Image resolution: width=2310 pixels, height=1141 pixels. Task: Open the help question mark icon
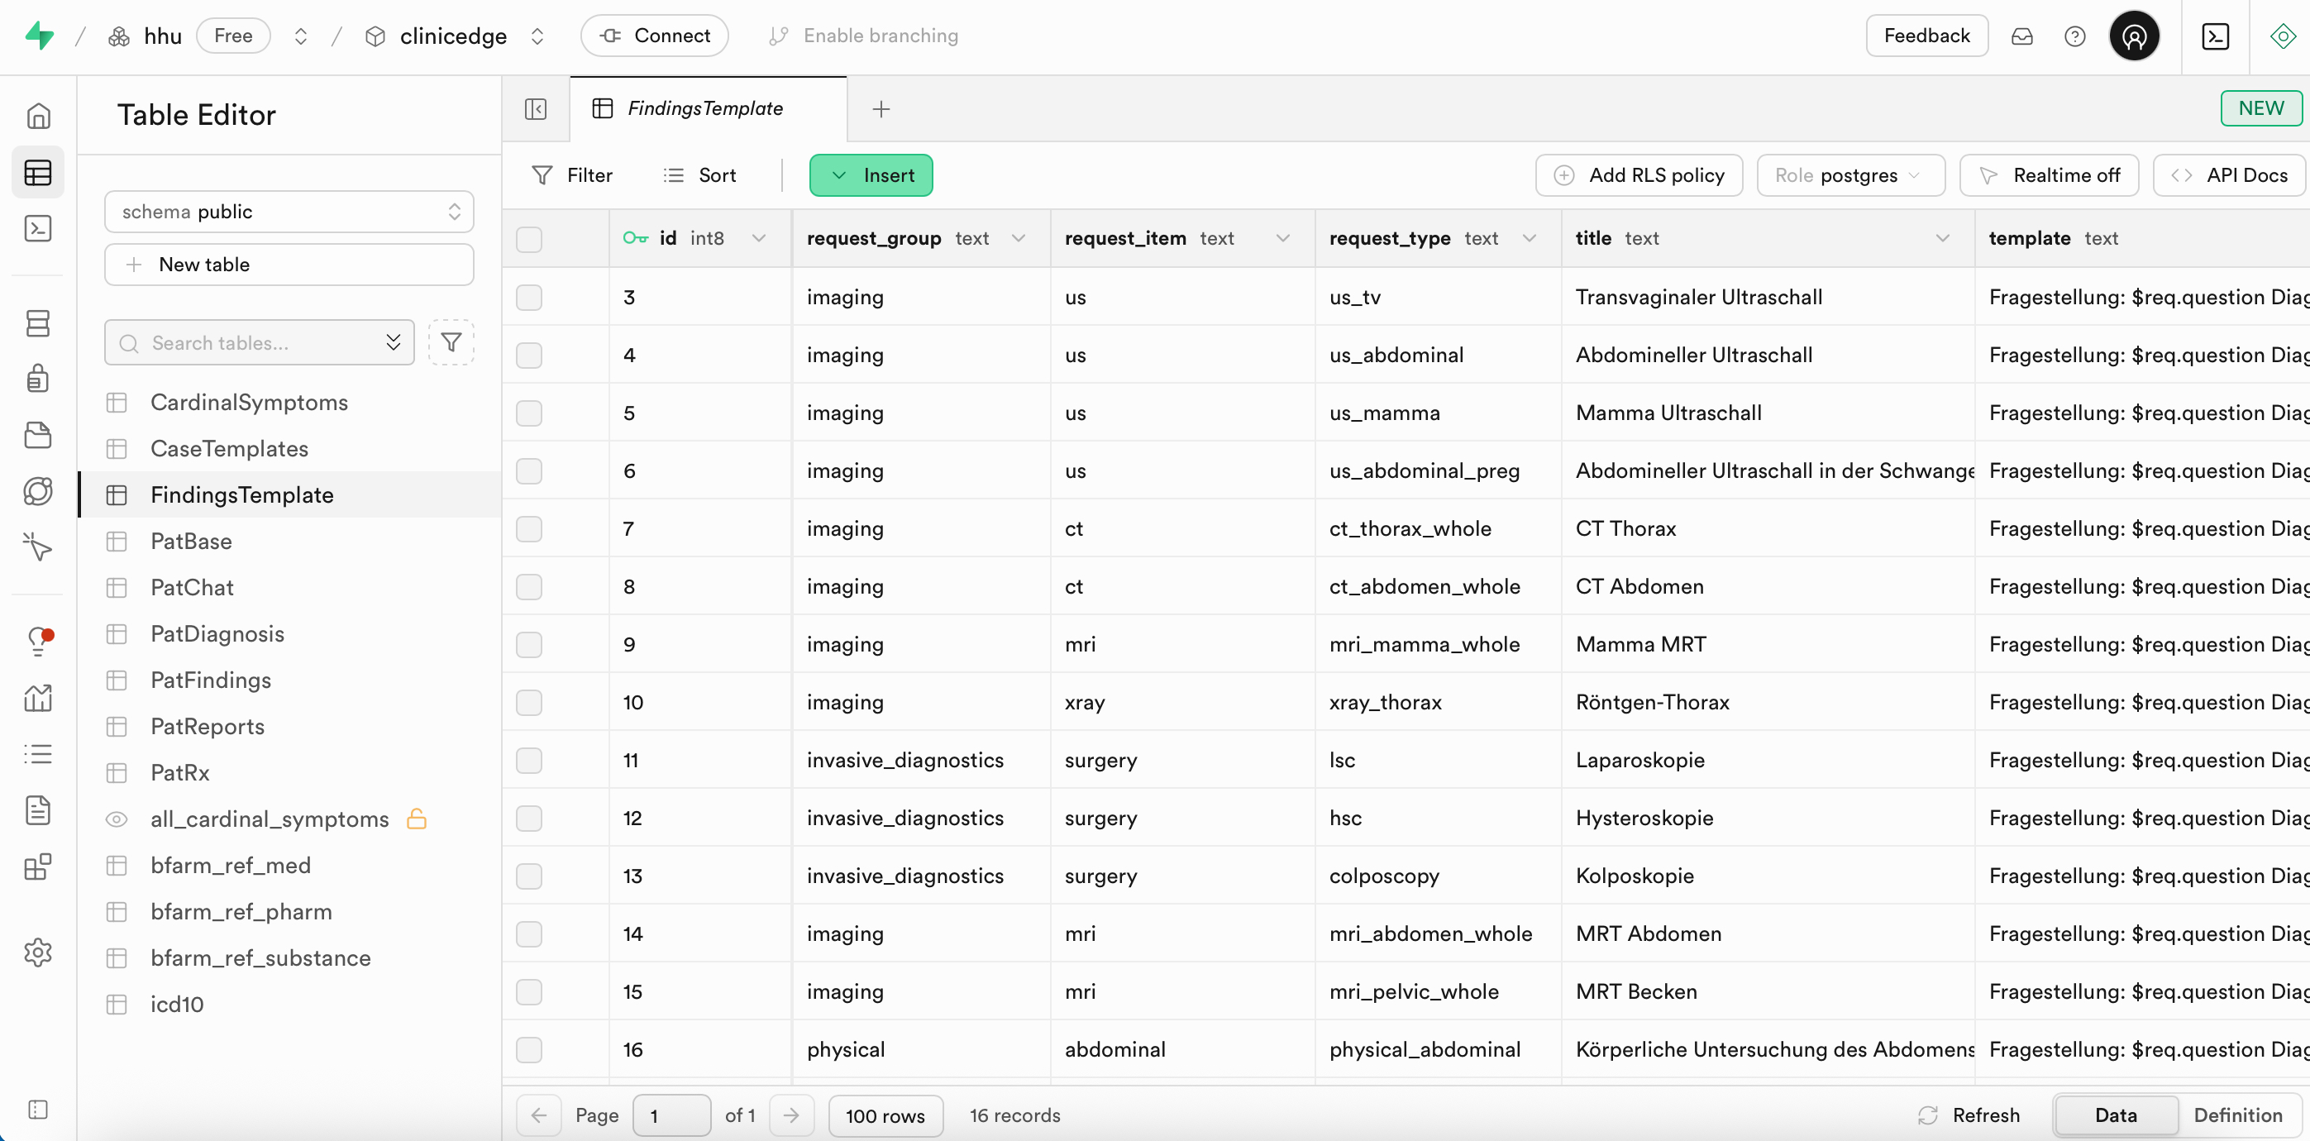point(2074,36)
